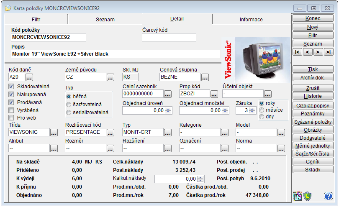Set warranty unit to dny
339x207 pixels.
click(x=262, y=117)
